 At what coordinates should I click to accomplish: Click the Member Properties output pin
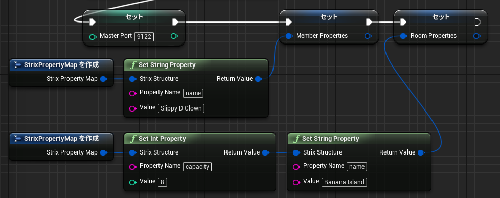368,36
